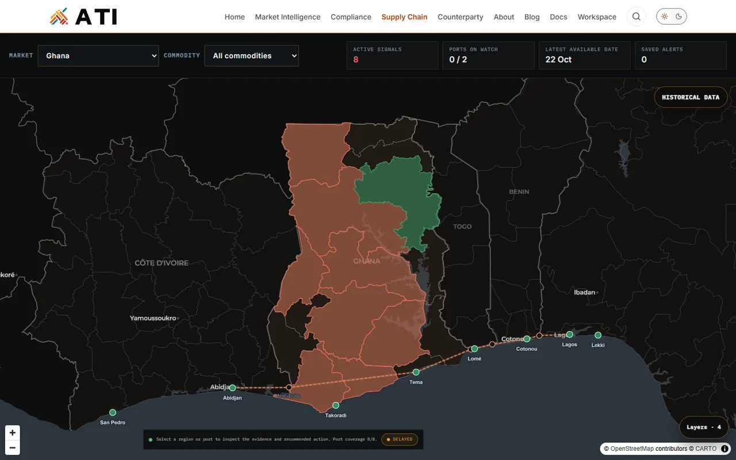
Task: Open the Workspace link
Action: point(597,17)
